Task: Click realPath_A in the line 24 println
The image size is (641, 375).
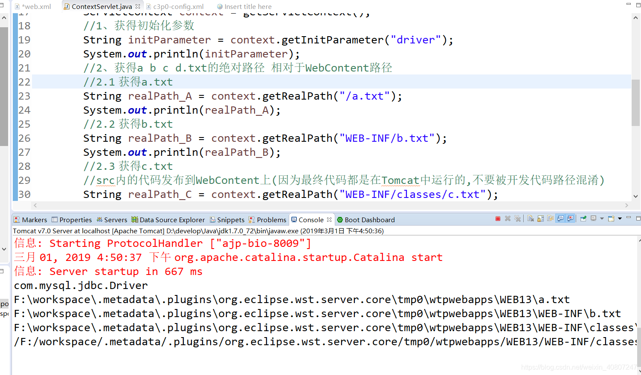Action: click(x=237, y=110)
